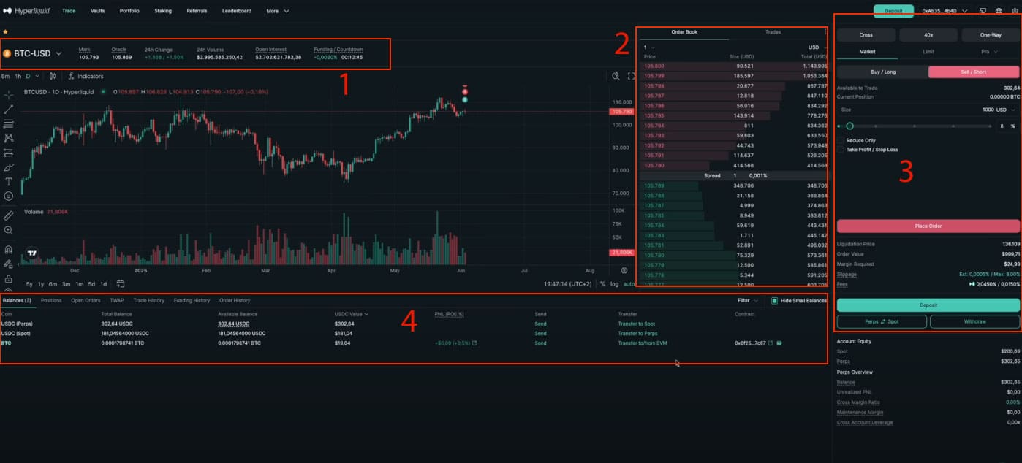
Task: Uncheck Hide Small Balances
Action: [x=774, y=300]
